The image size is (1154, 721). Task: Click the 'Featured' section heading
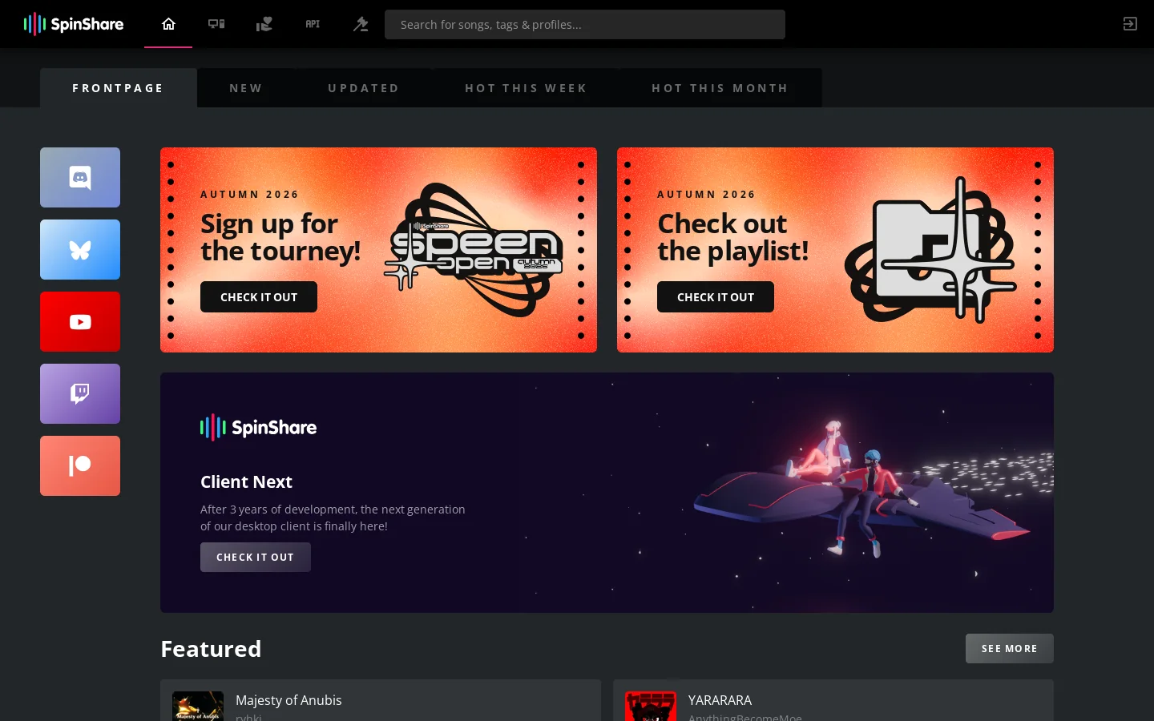click(x=211, y=648)
